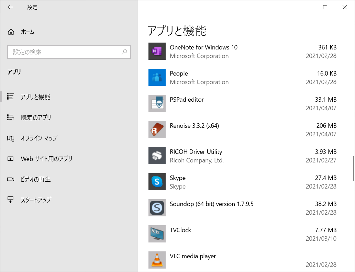355x272 pixels.
Task: Select the PSPad editor app name
Action: point(187,100)
